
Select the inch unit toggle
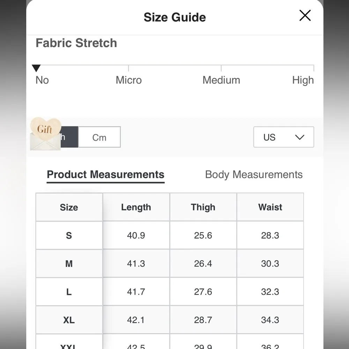pos(69,137)
